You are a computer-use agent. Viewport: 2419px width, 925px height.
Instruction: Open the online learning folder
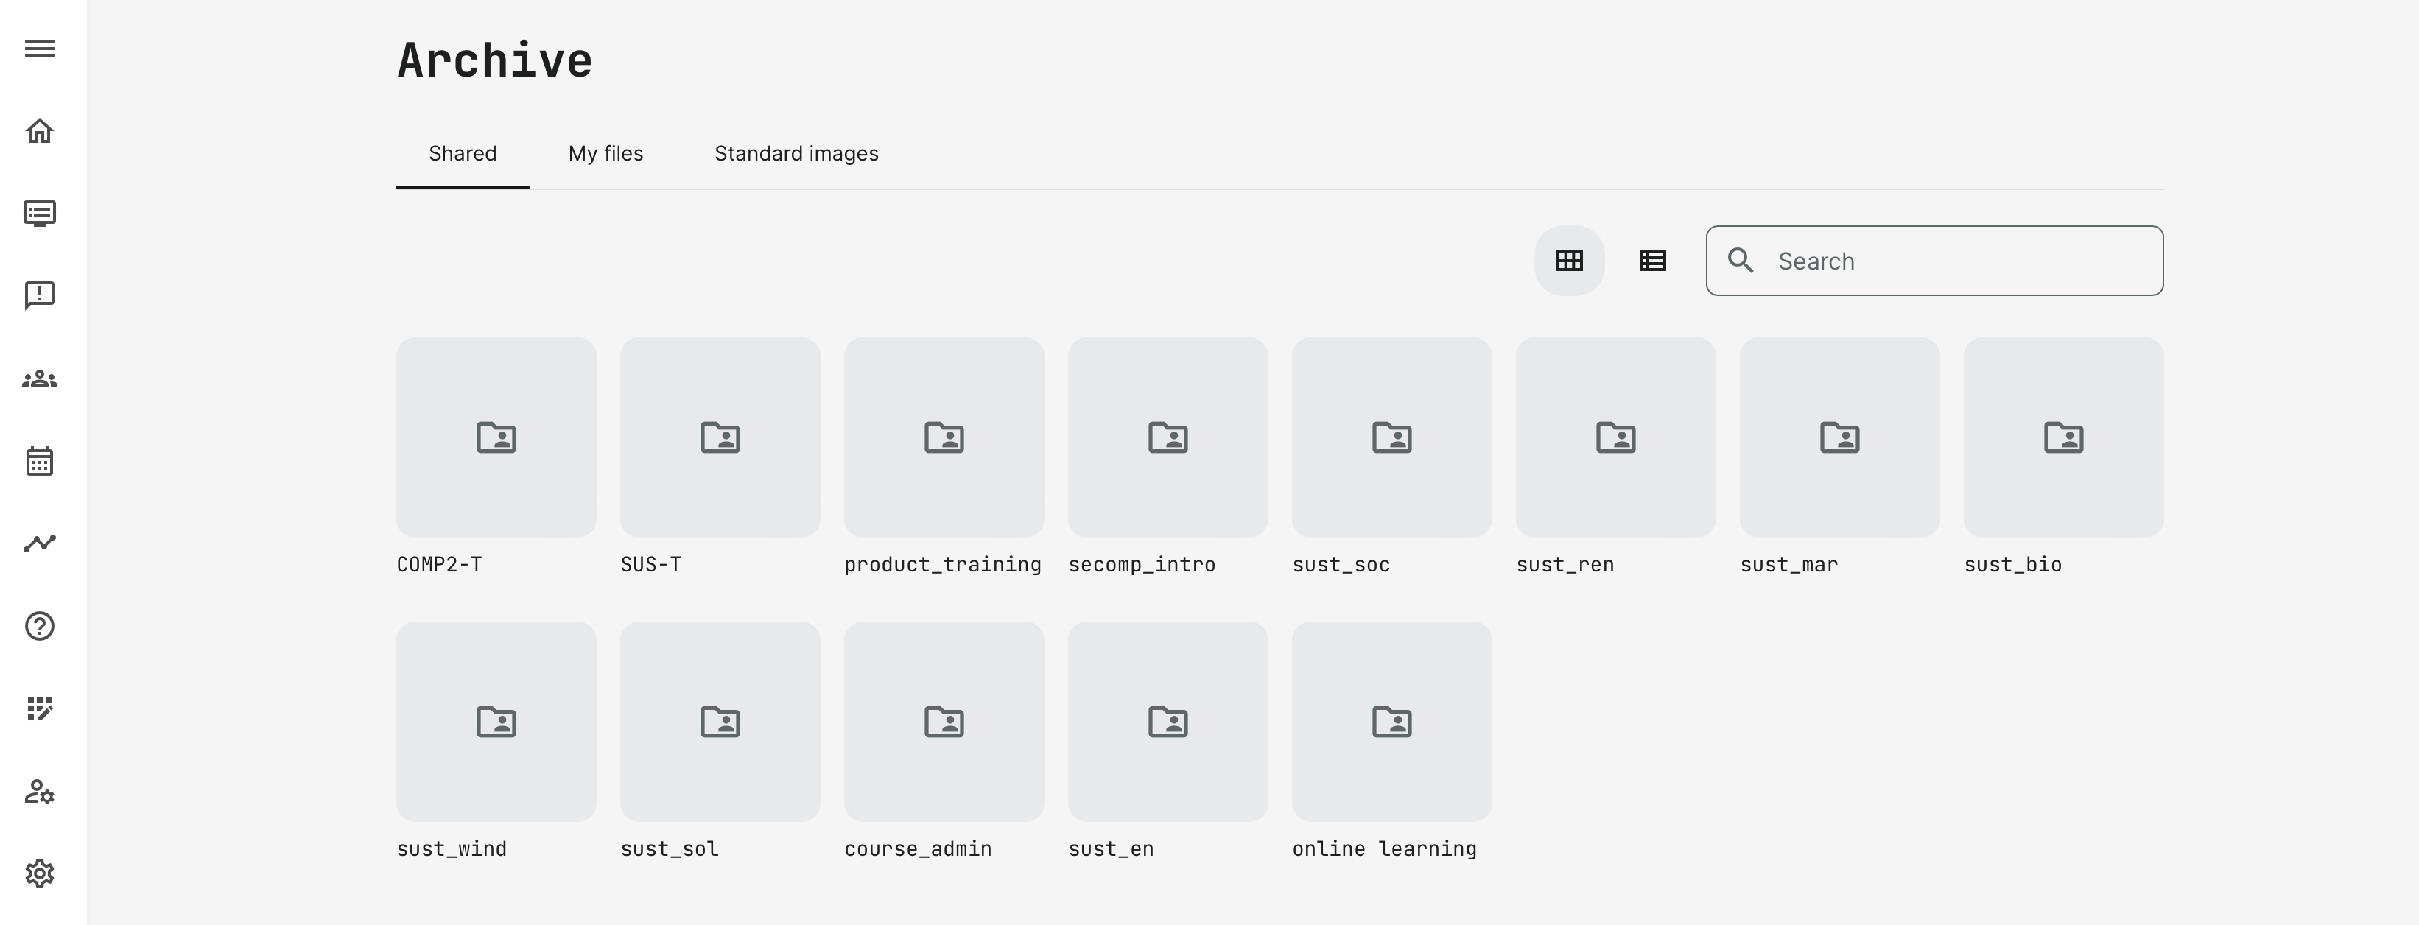[x=1391, y=721]
